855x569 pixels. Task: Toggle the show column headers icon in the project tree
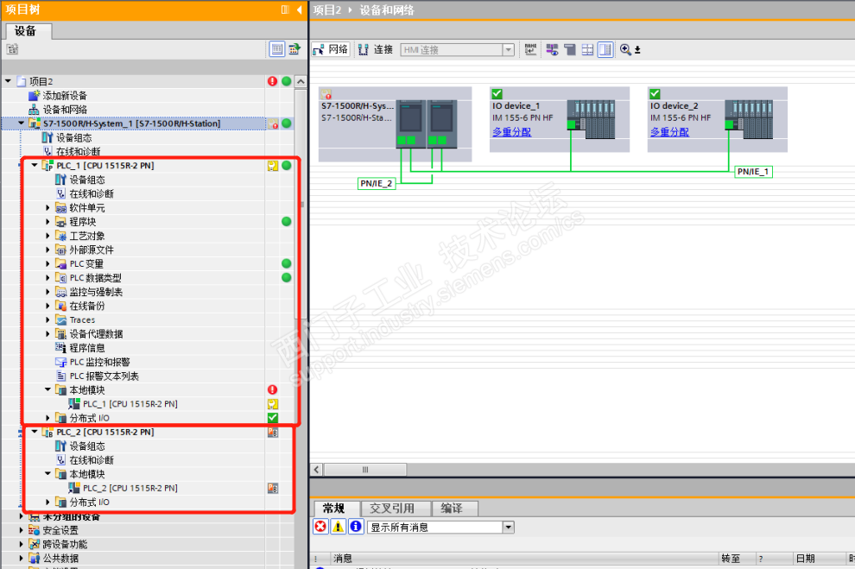(277, 49)
